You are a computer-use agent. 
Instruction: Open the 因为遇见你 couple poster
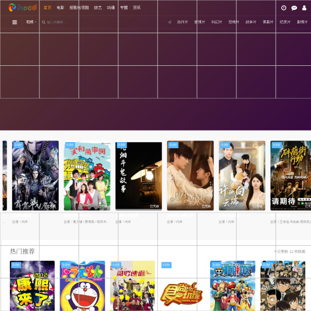[190, 176]
